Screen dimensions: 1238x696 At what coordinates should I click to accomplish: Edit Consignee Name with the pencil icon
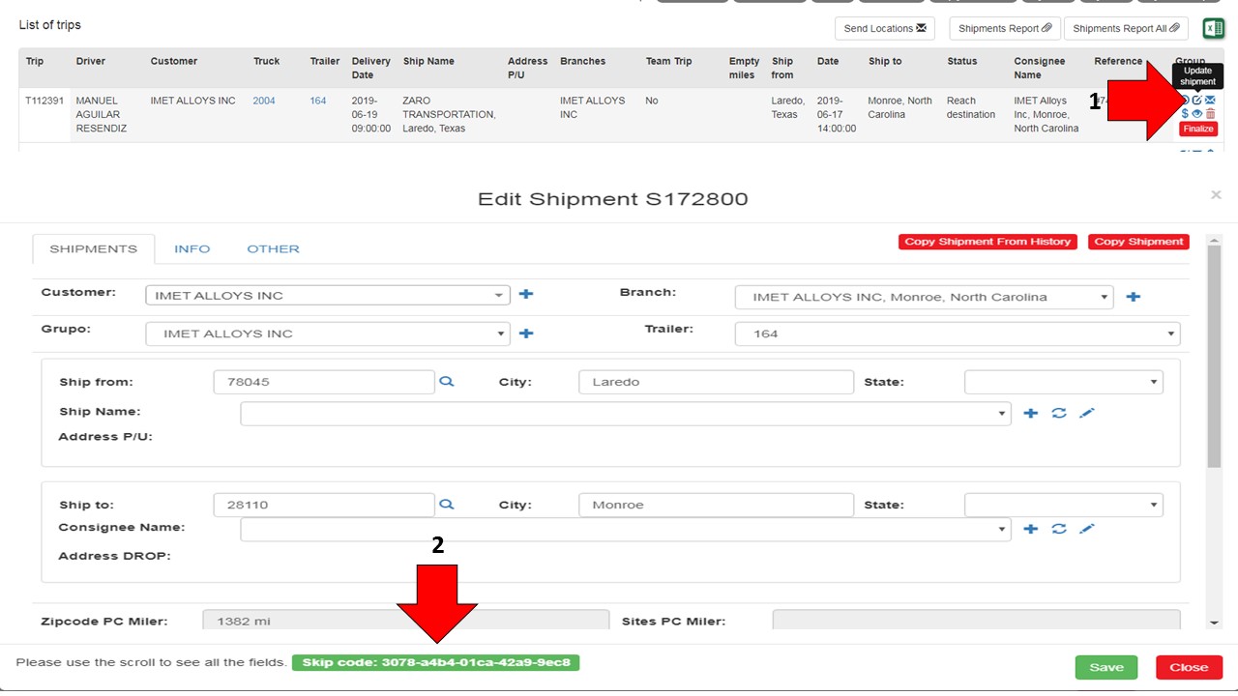click(x=1087, y=529)
